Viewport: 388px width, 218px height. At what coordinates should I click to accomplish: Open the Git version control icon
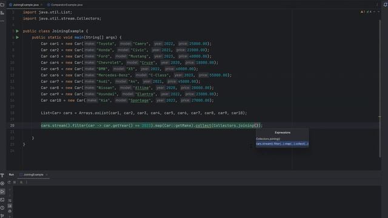(x=2, y=216)
